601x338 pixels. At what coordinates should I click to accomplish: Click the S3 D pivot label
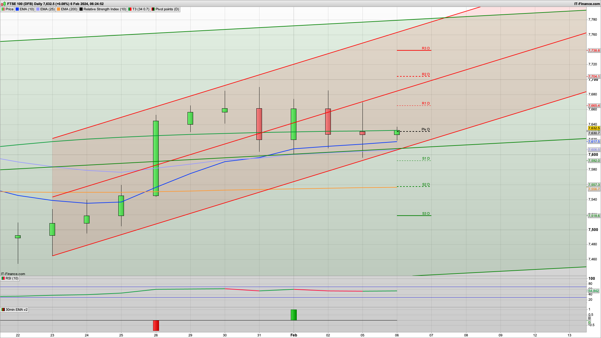pyautogui.click(x=426, y=213)
